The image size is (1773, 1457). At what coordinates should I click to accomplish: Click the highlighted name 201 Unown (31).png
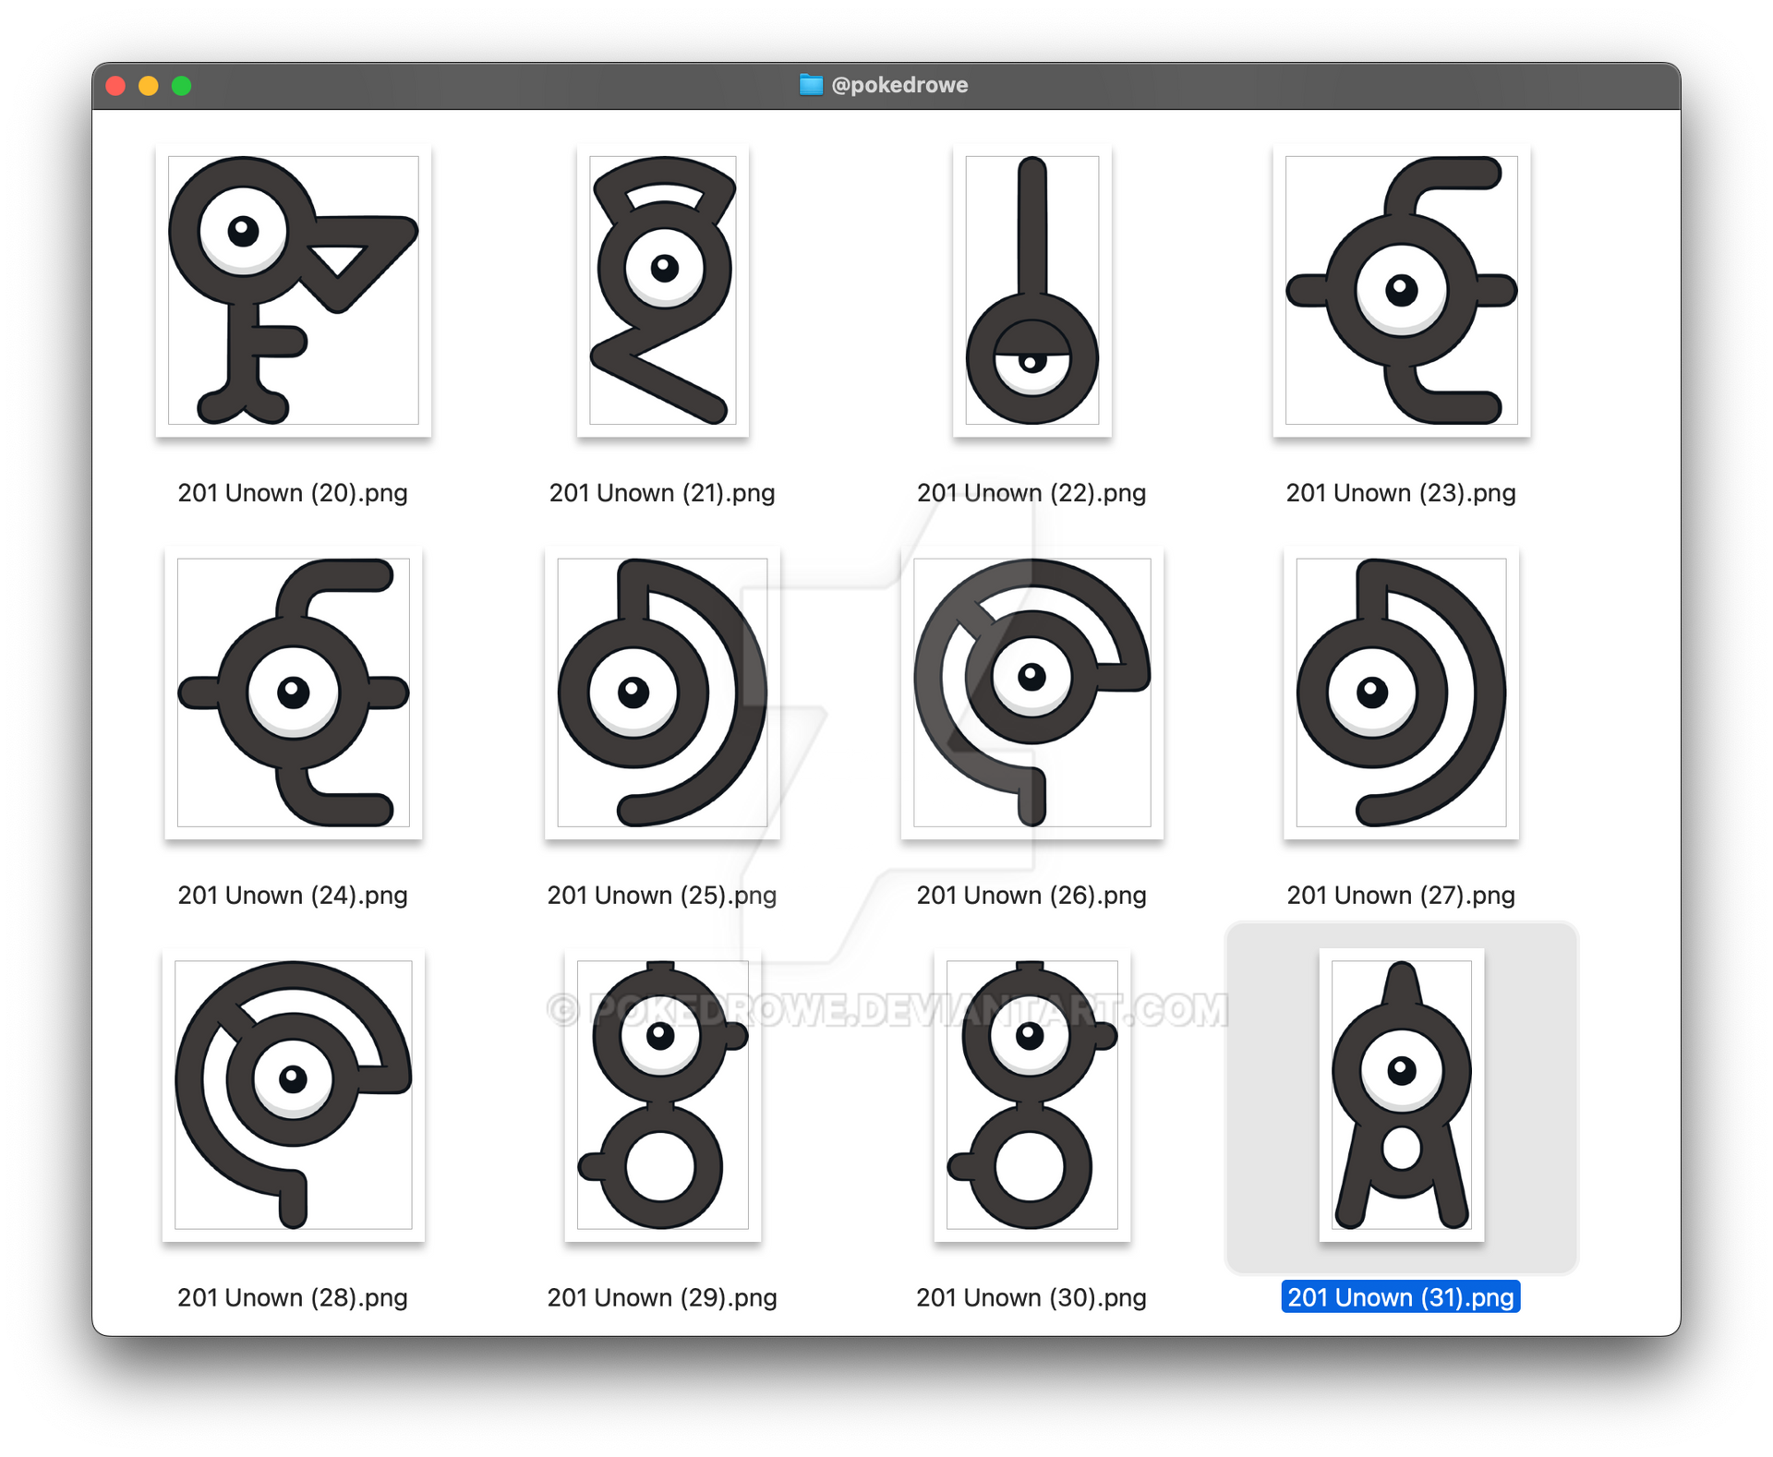[x=1401, y=1297]
